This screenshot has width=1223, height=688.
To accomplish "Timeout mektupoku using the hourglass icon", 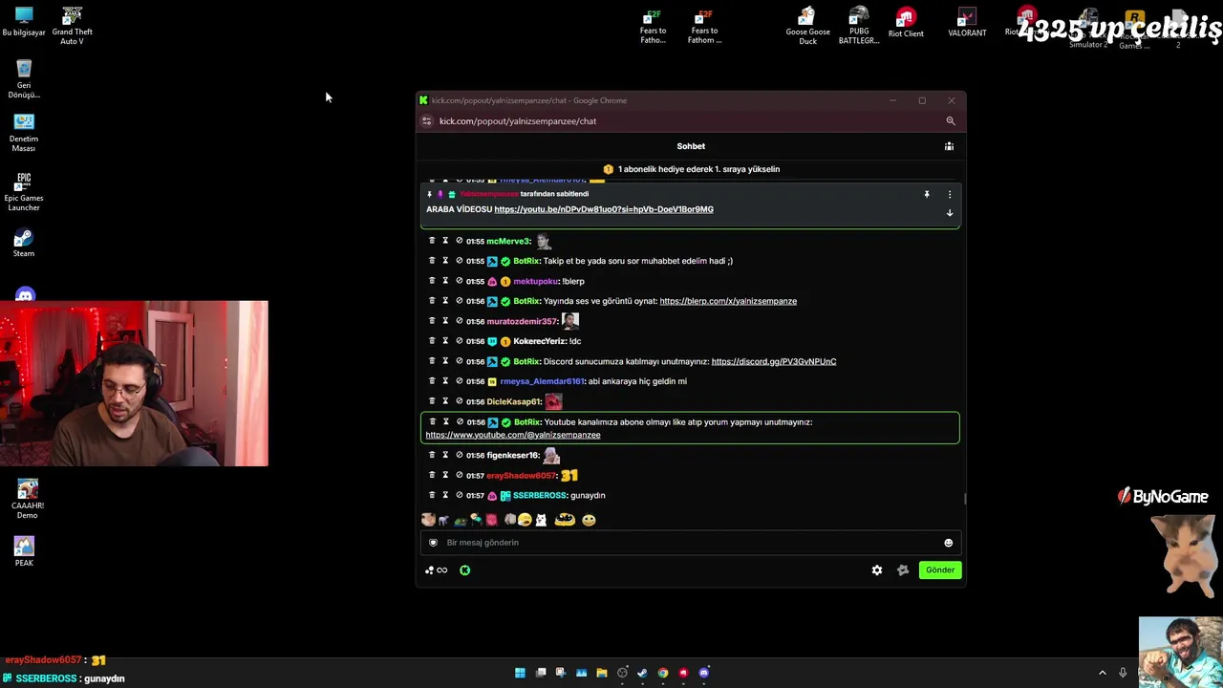I will pyautogui.click(x=445, y=281).
